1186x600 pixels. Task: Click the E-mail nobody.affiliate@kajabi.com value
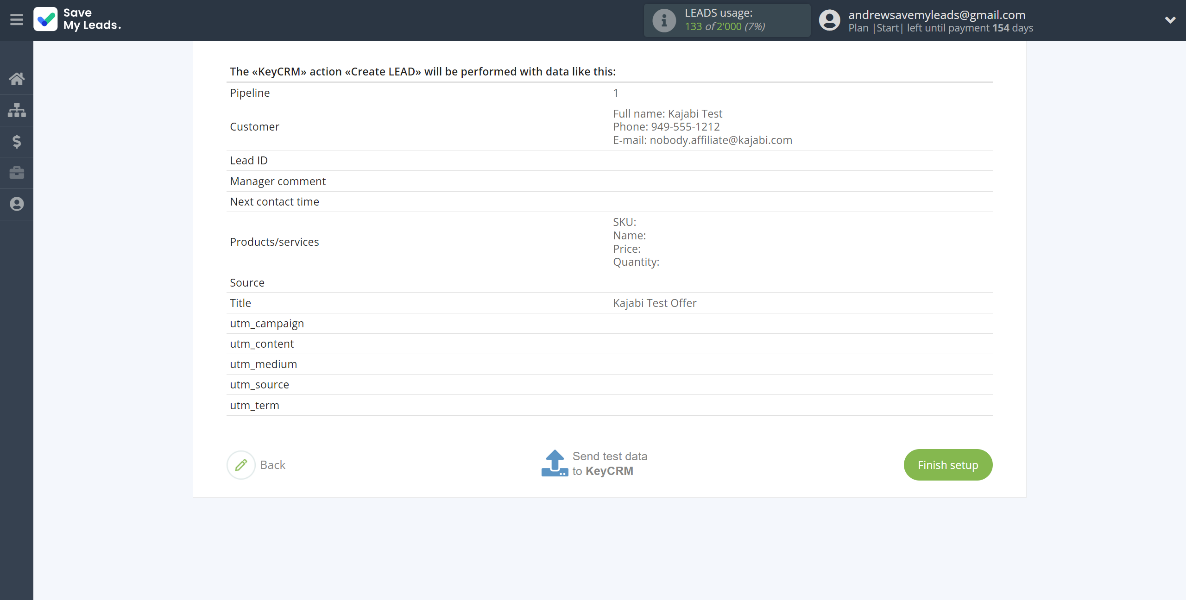702,140
